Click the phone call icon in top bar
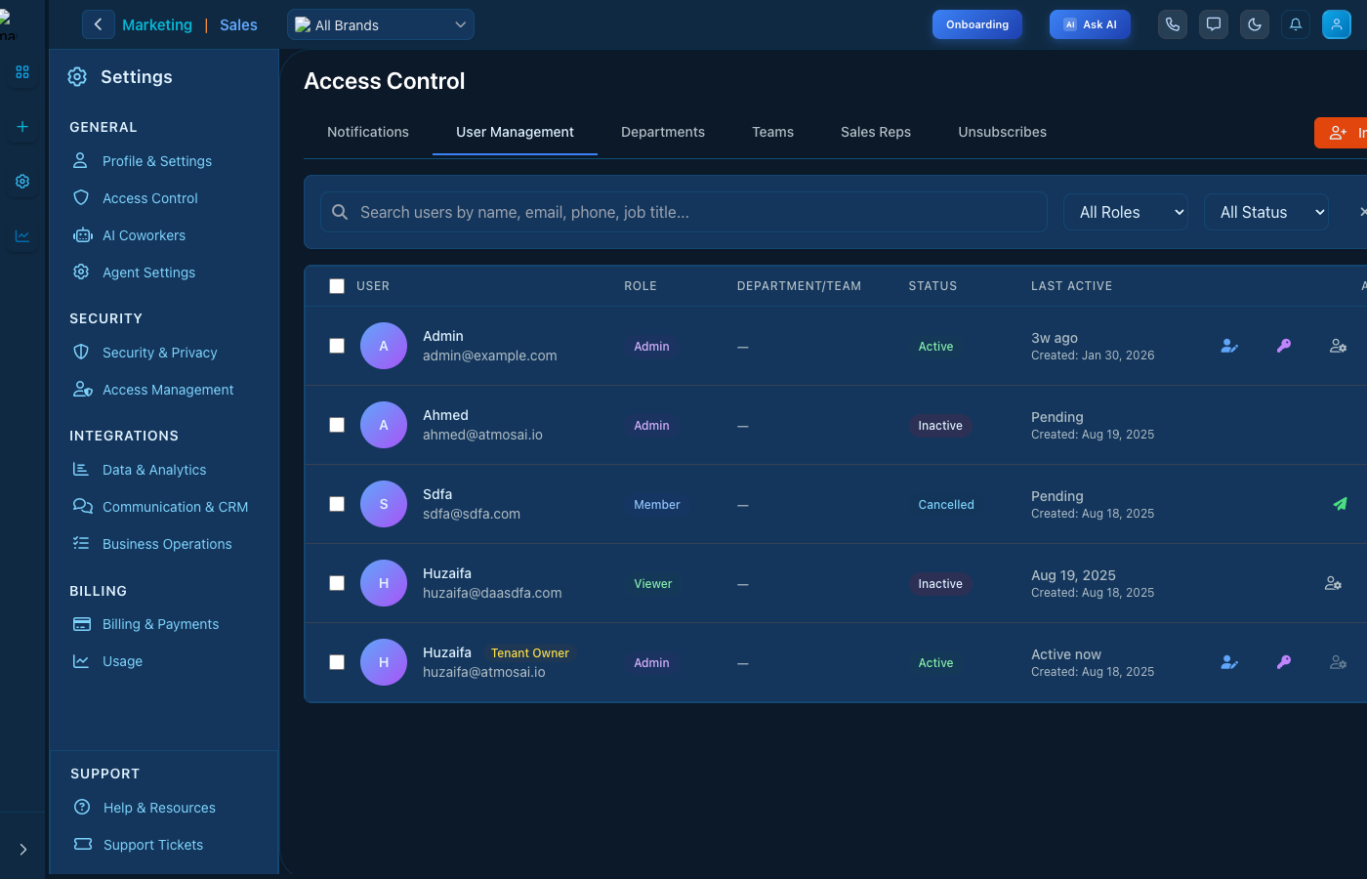The image size is (1367, 879). point(1173,24)
